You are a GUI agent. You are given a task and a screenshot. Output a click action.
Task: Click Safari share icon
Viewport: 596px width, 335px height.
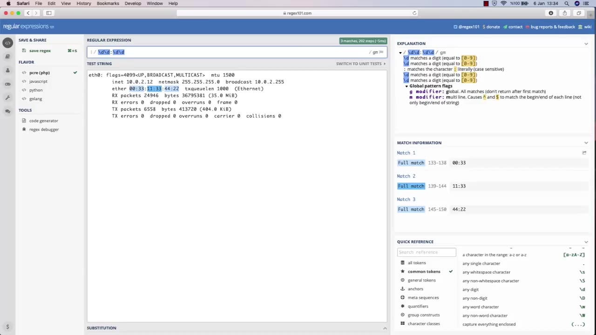click(565, 13)
